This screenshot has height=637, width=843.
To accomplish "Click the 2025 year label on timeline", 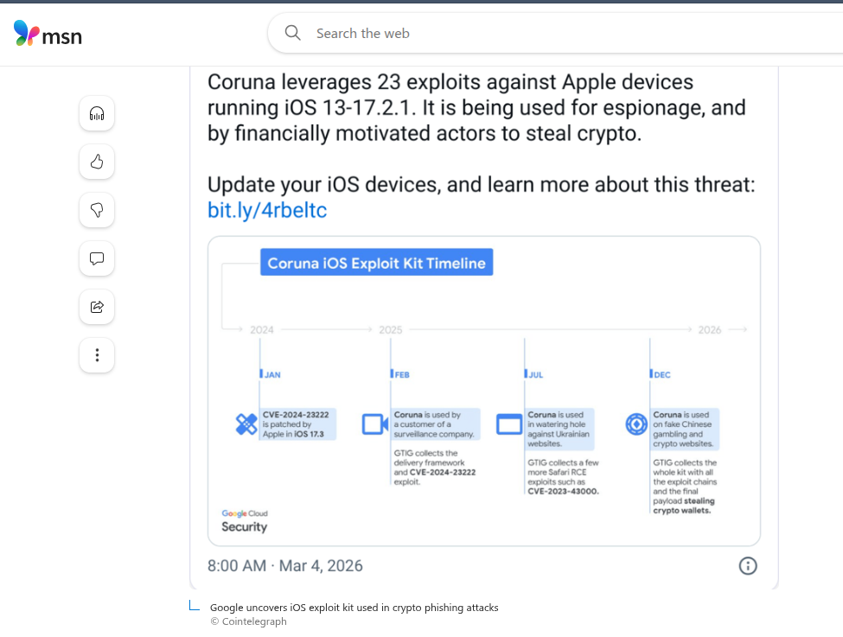I will (x=391, y=329).
